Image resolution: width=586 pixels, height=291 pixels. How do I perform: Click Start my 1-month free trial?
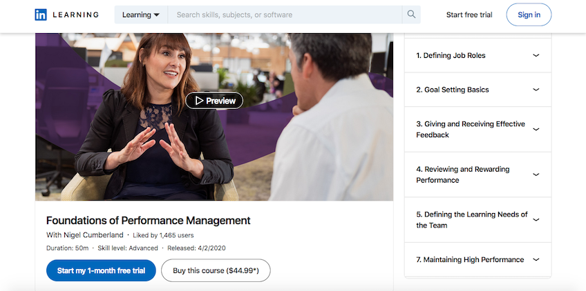point(101,270)
